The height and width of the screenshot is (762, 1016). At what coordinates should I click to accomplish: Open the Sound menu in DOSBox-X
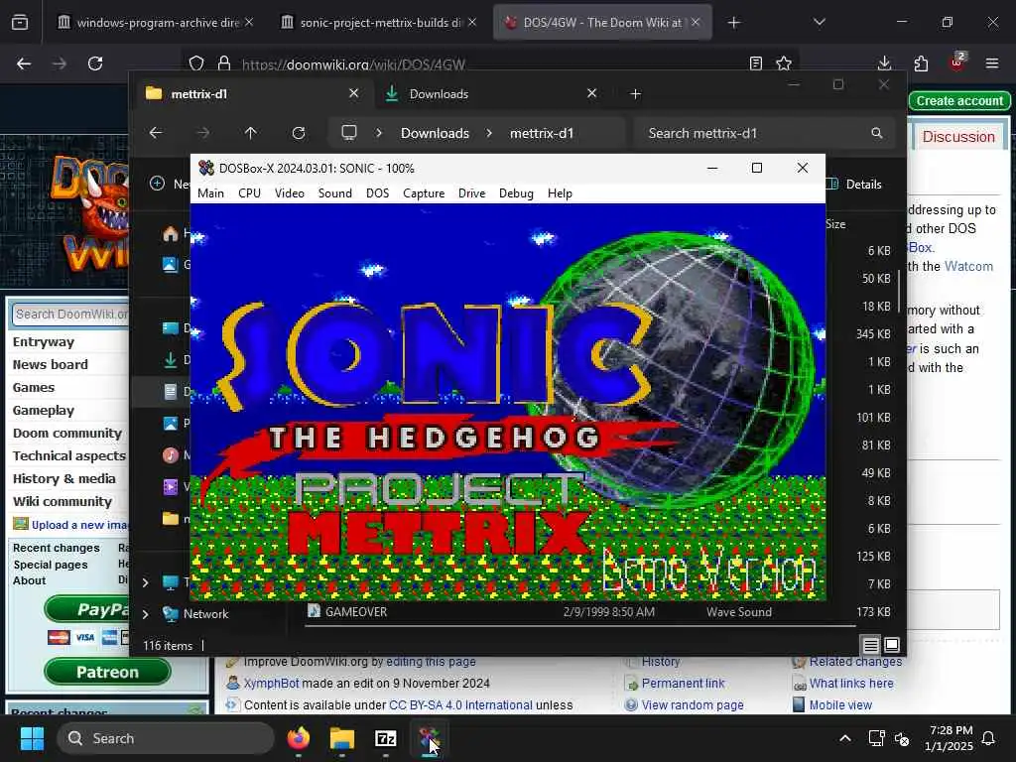(334, 193)
